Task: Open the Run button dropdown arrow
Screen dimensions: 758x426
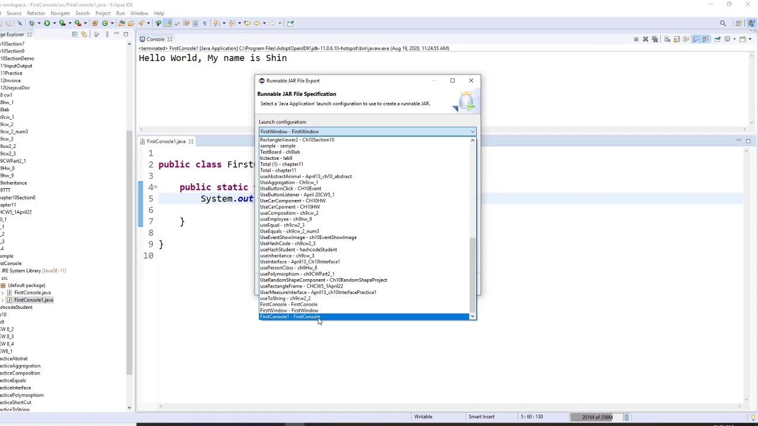Action: point(54,23)
